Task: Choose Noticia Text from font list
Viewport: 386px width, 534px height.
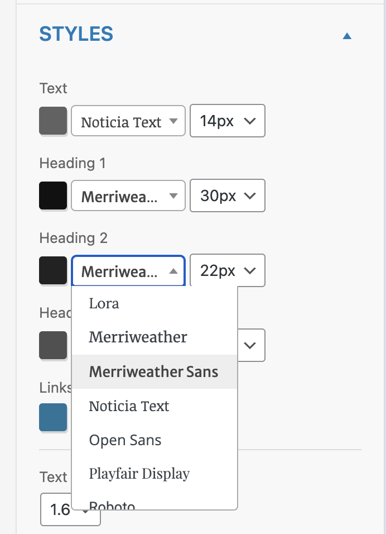Action: point(129,406)
